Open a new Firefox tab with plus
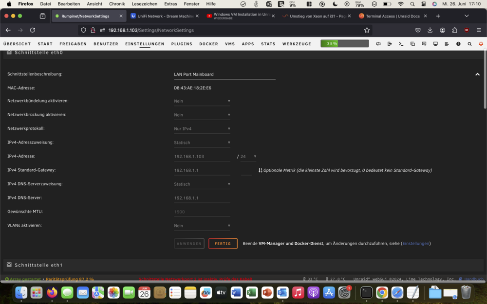 (438, 16)
